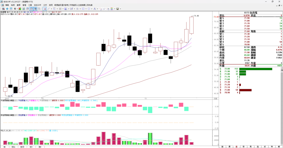Select the trend line drawing tool

[49, 9]
